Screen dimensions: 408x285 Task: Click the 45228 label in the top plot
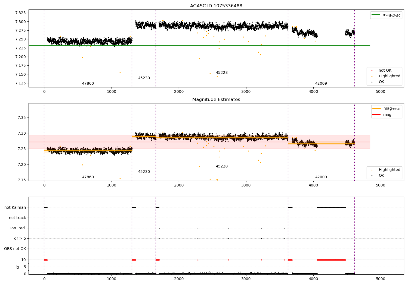point(222,73)
